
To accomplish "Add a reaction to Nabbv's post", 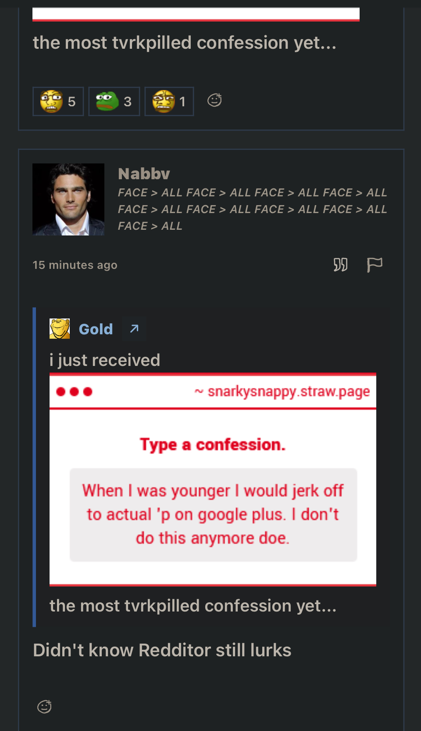I will coord(44,707).
